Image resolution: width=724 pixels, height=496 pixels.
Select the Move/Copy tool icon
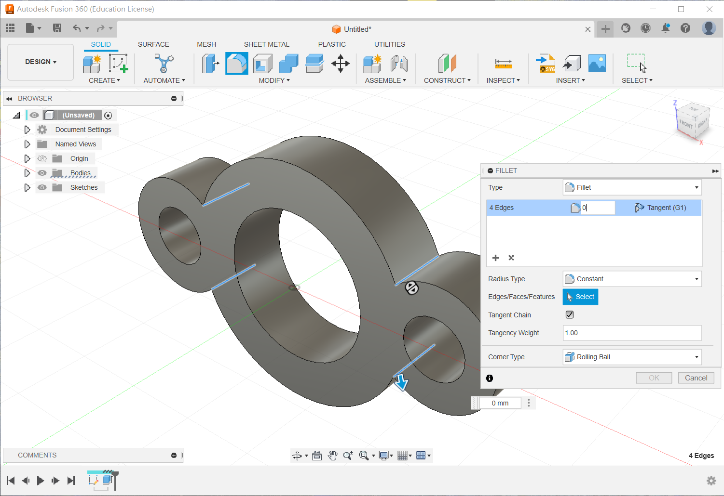pyautogui.click(x=341, y=64)
